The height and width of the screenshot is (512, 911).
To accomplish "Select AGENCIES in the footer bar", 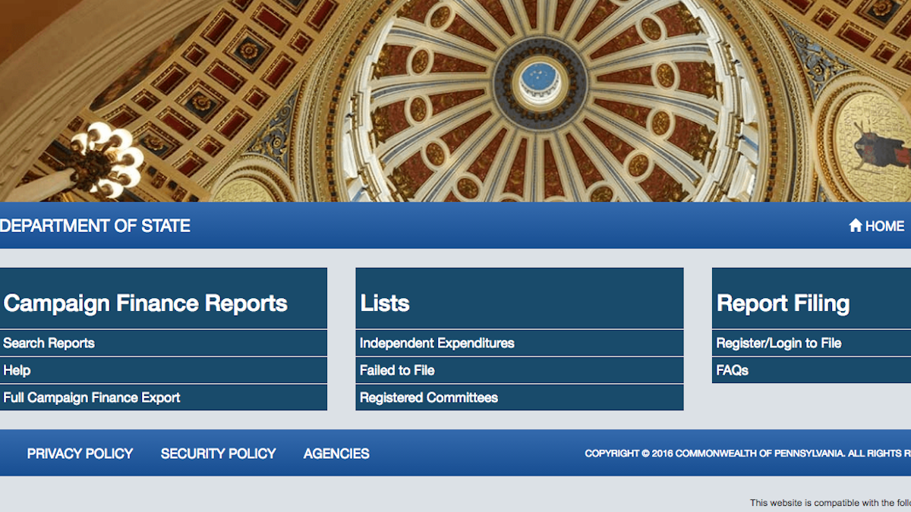I will [x=336, y=454].
